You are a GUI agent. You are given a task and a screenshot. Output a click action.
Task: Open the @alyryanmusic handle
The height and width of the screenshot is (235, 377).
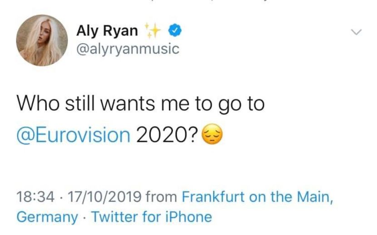pos(128,49)
